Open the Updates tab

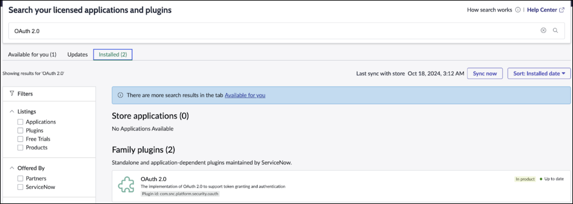[x=77, y=55]
